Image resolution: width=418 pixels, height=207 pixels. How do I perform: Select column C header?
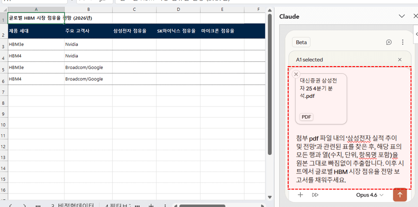(x=134, y=10)
